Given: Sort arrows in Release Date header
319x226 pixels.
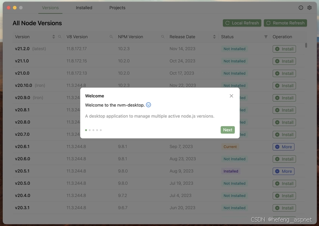Looking at the screenshot, I should tap(214, 37).
